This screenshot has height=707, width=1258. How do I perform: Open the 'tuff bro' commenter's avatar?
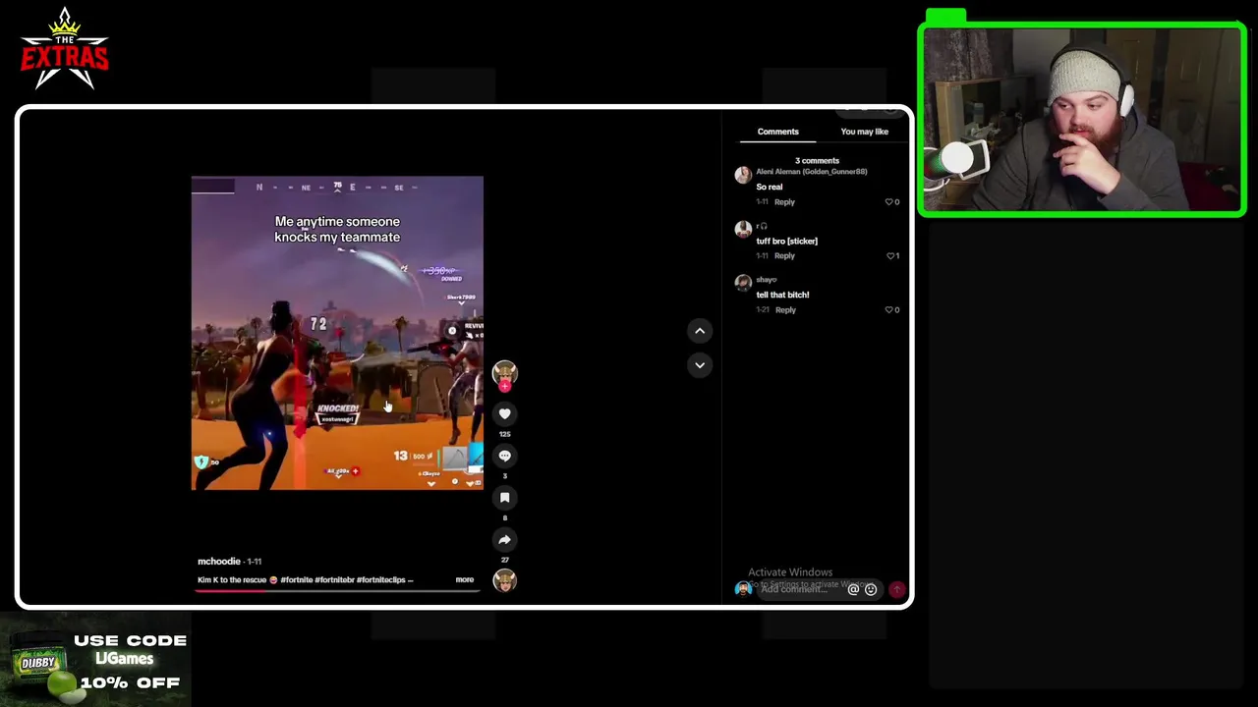click(x=743, y=229)
